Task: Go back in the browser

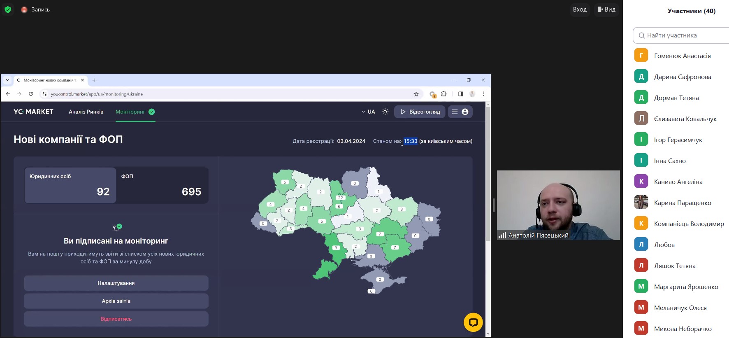Action: [x=8, y=94]
